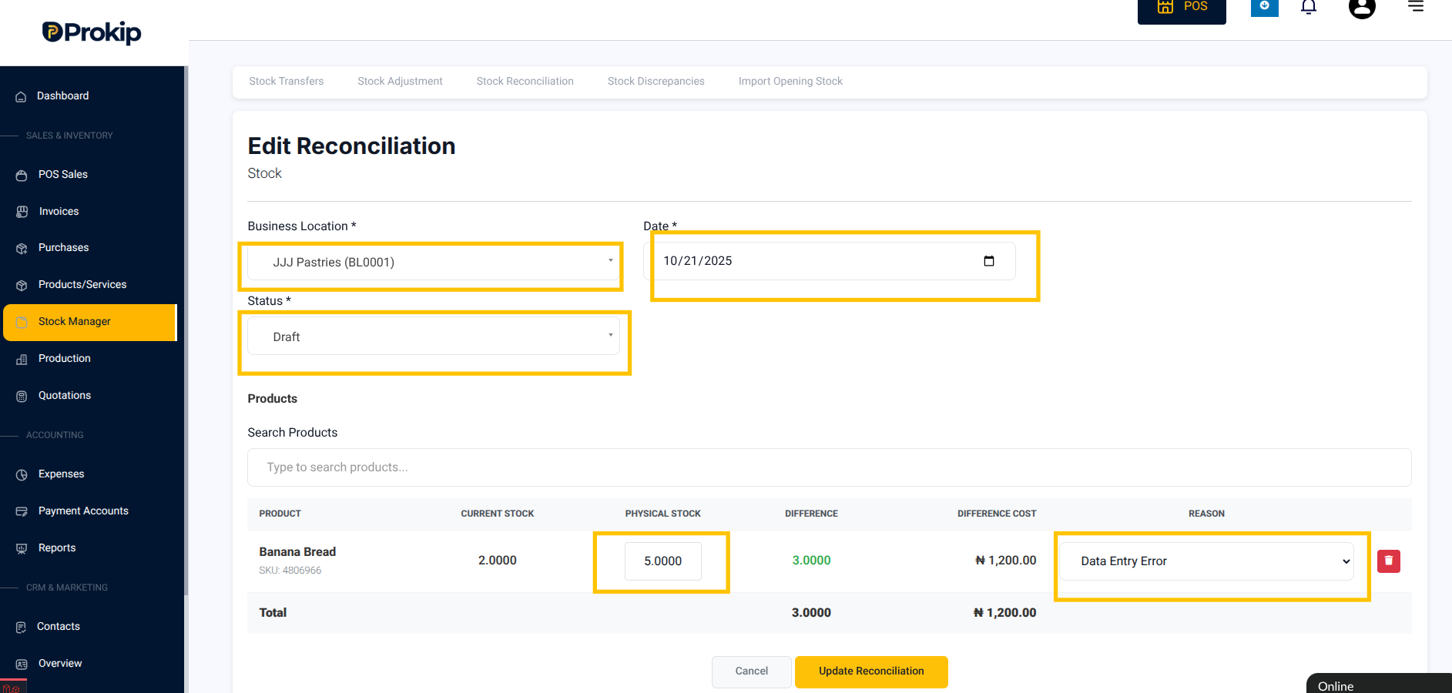Toggle the hamburger menu icon
The image size is (1452, 693).
[1416, 6]
